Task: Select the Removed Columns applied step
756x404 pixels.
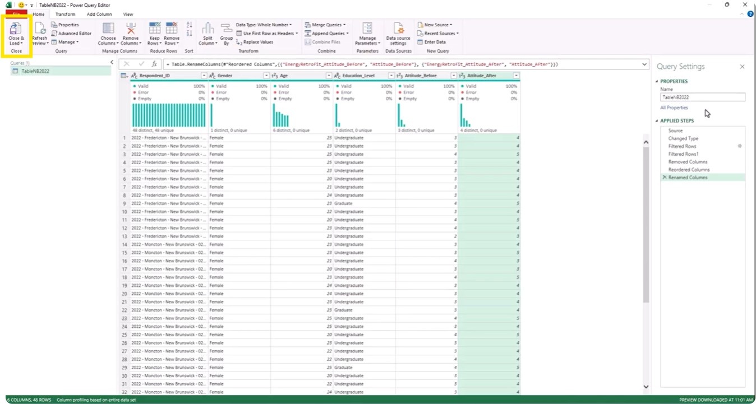Action: point(703,161)
